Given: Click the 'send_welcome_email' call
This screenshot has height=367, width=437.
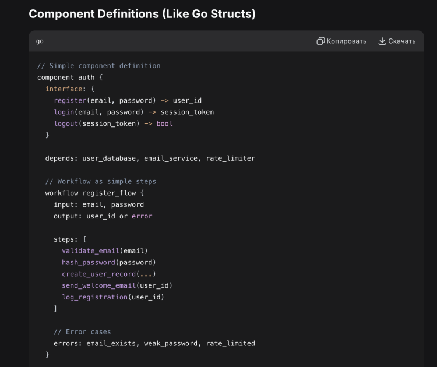Looking at the screenshot, I should (98, 285).
